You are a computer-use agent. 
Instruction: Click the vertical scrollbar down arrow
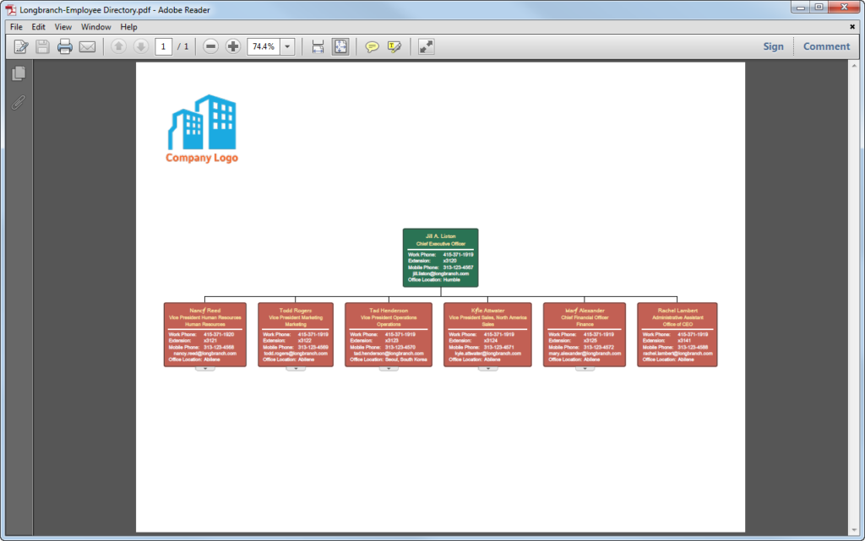(854, 530)
